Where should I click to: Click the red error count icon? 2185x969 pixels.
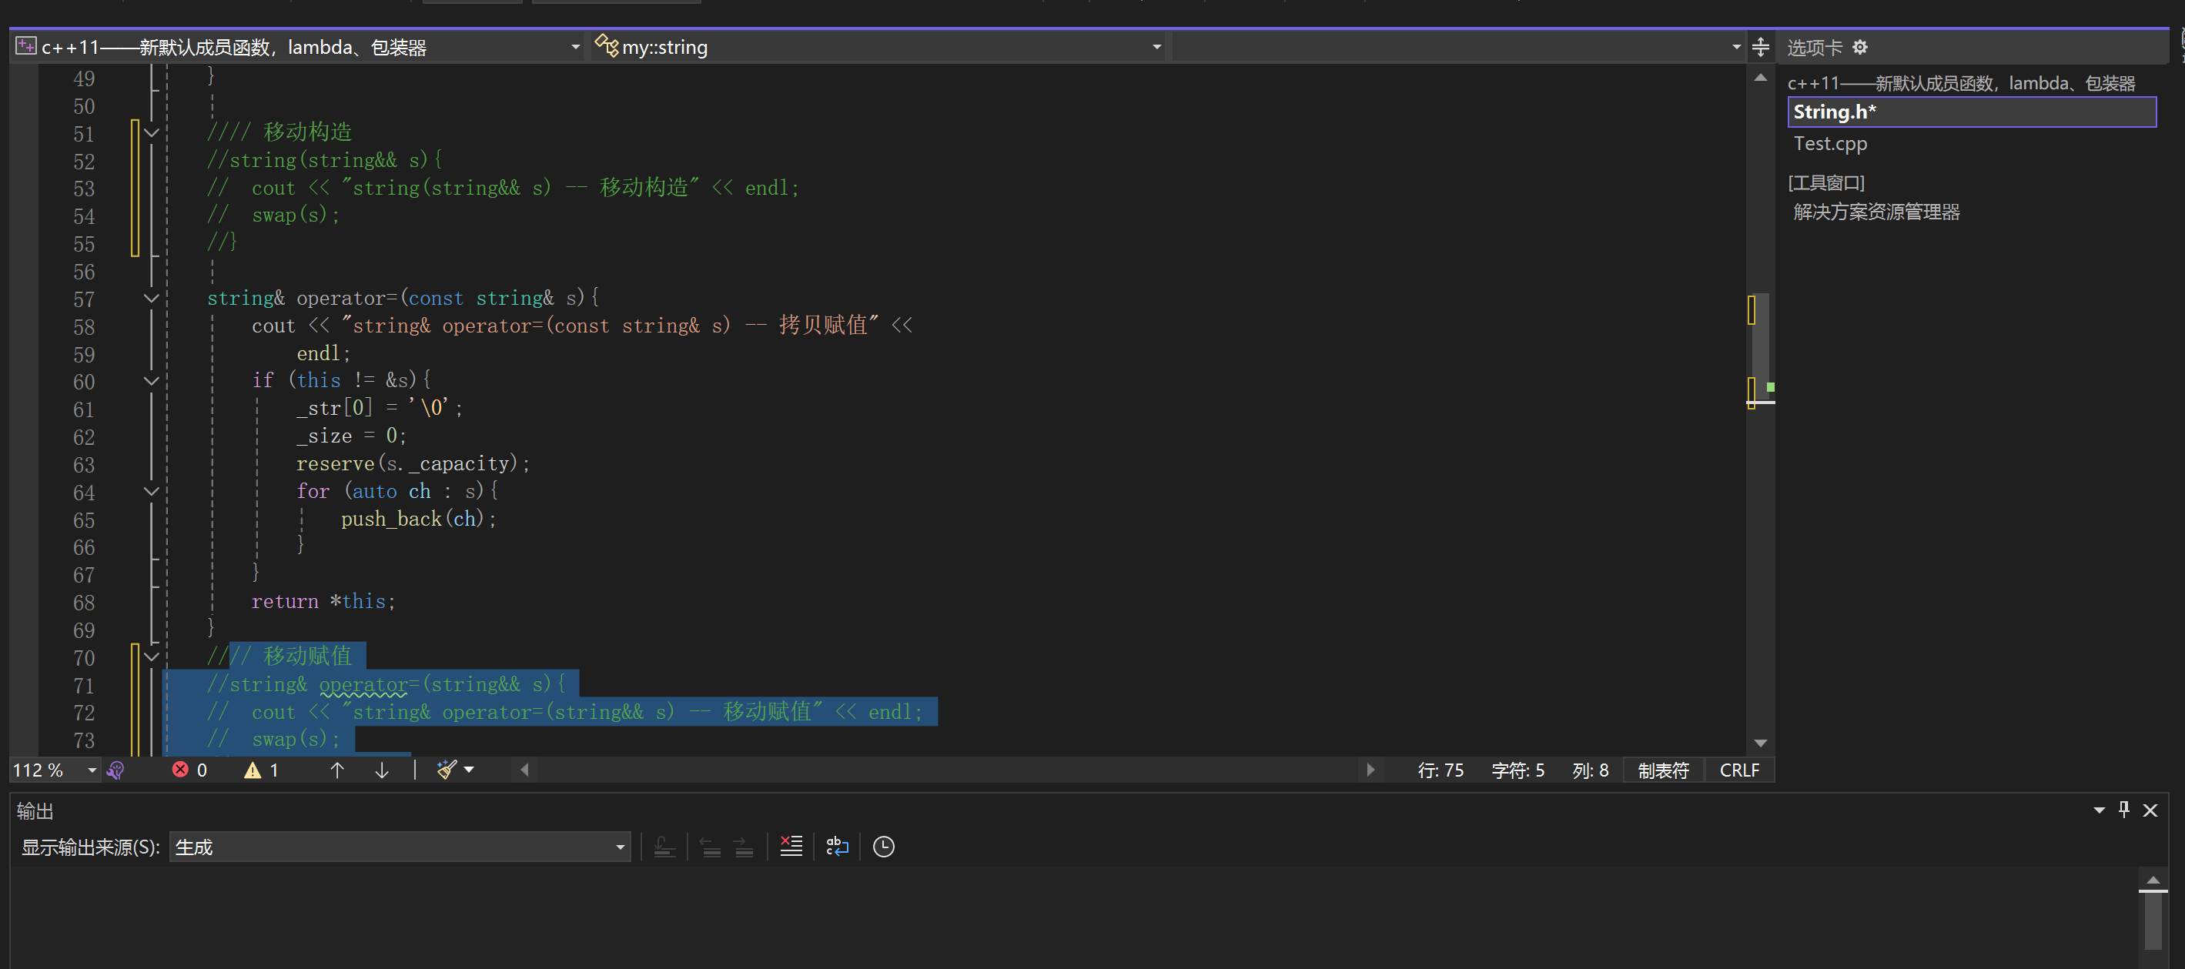point(181,770)
